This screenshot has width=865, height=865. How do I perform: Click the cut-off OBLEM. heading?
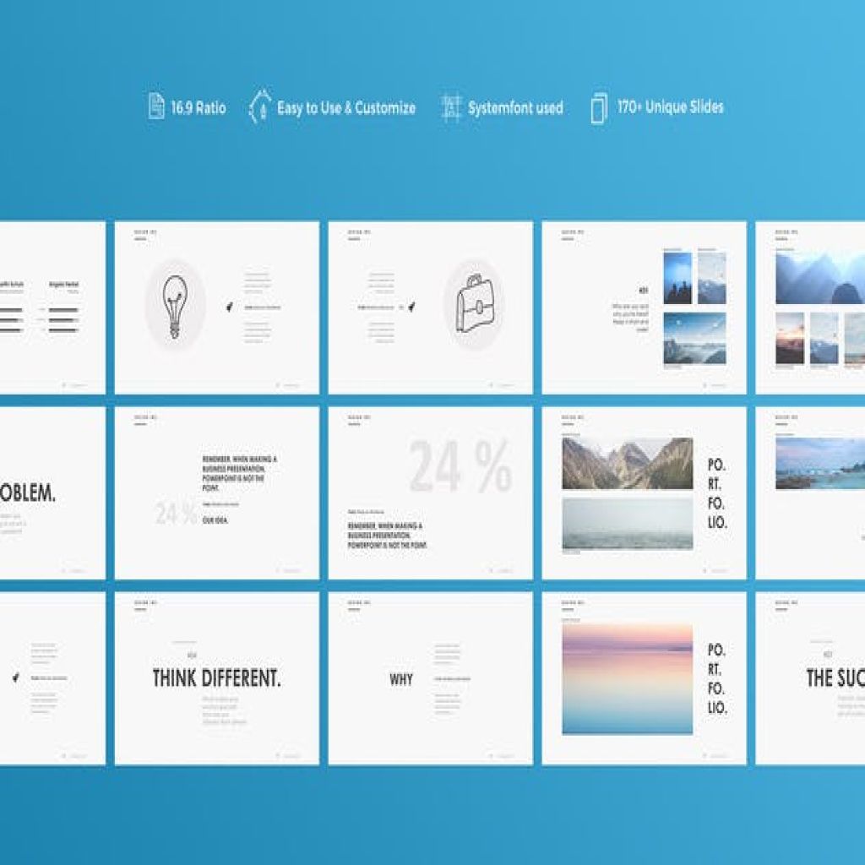point(28,493)
